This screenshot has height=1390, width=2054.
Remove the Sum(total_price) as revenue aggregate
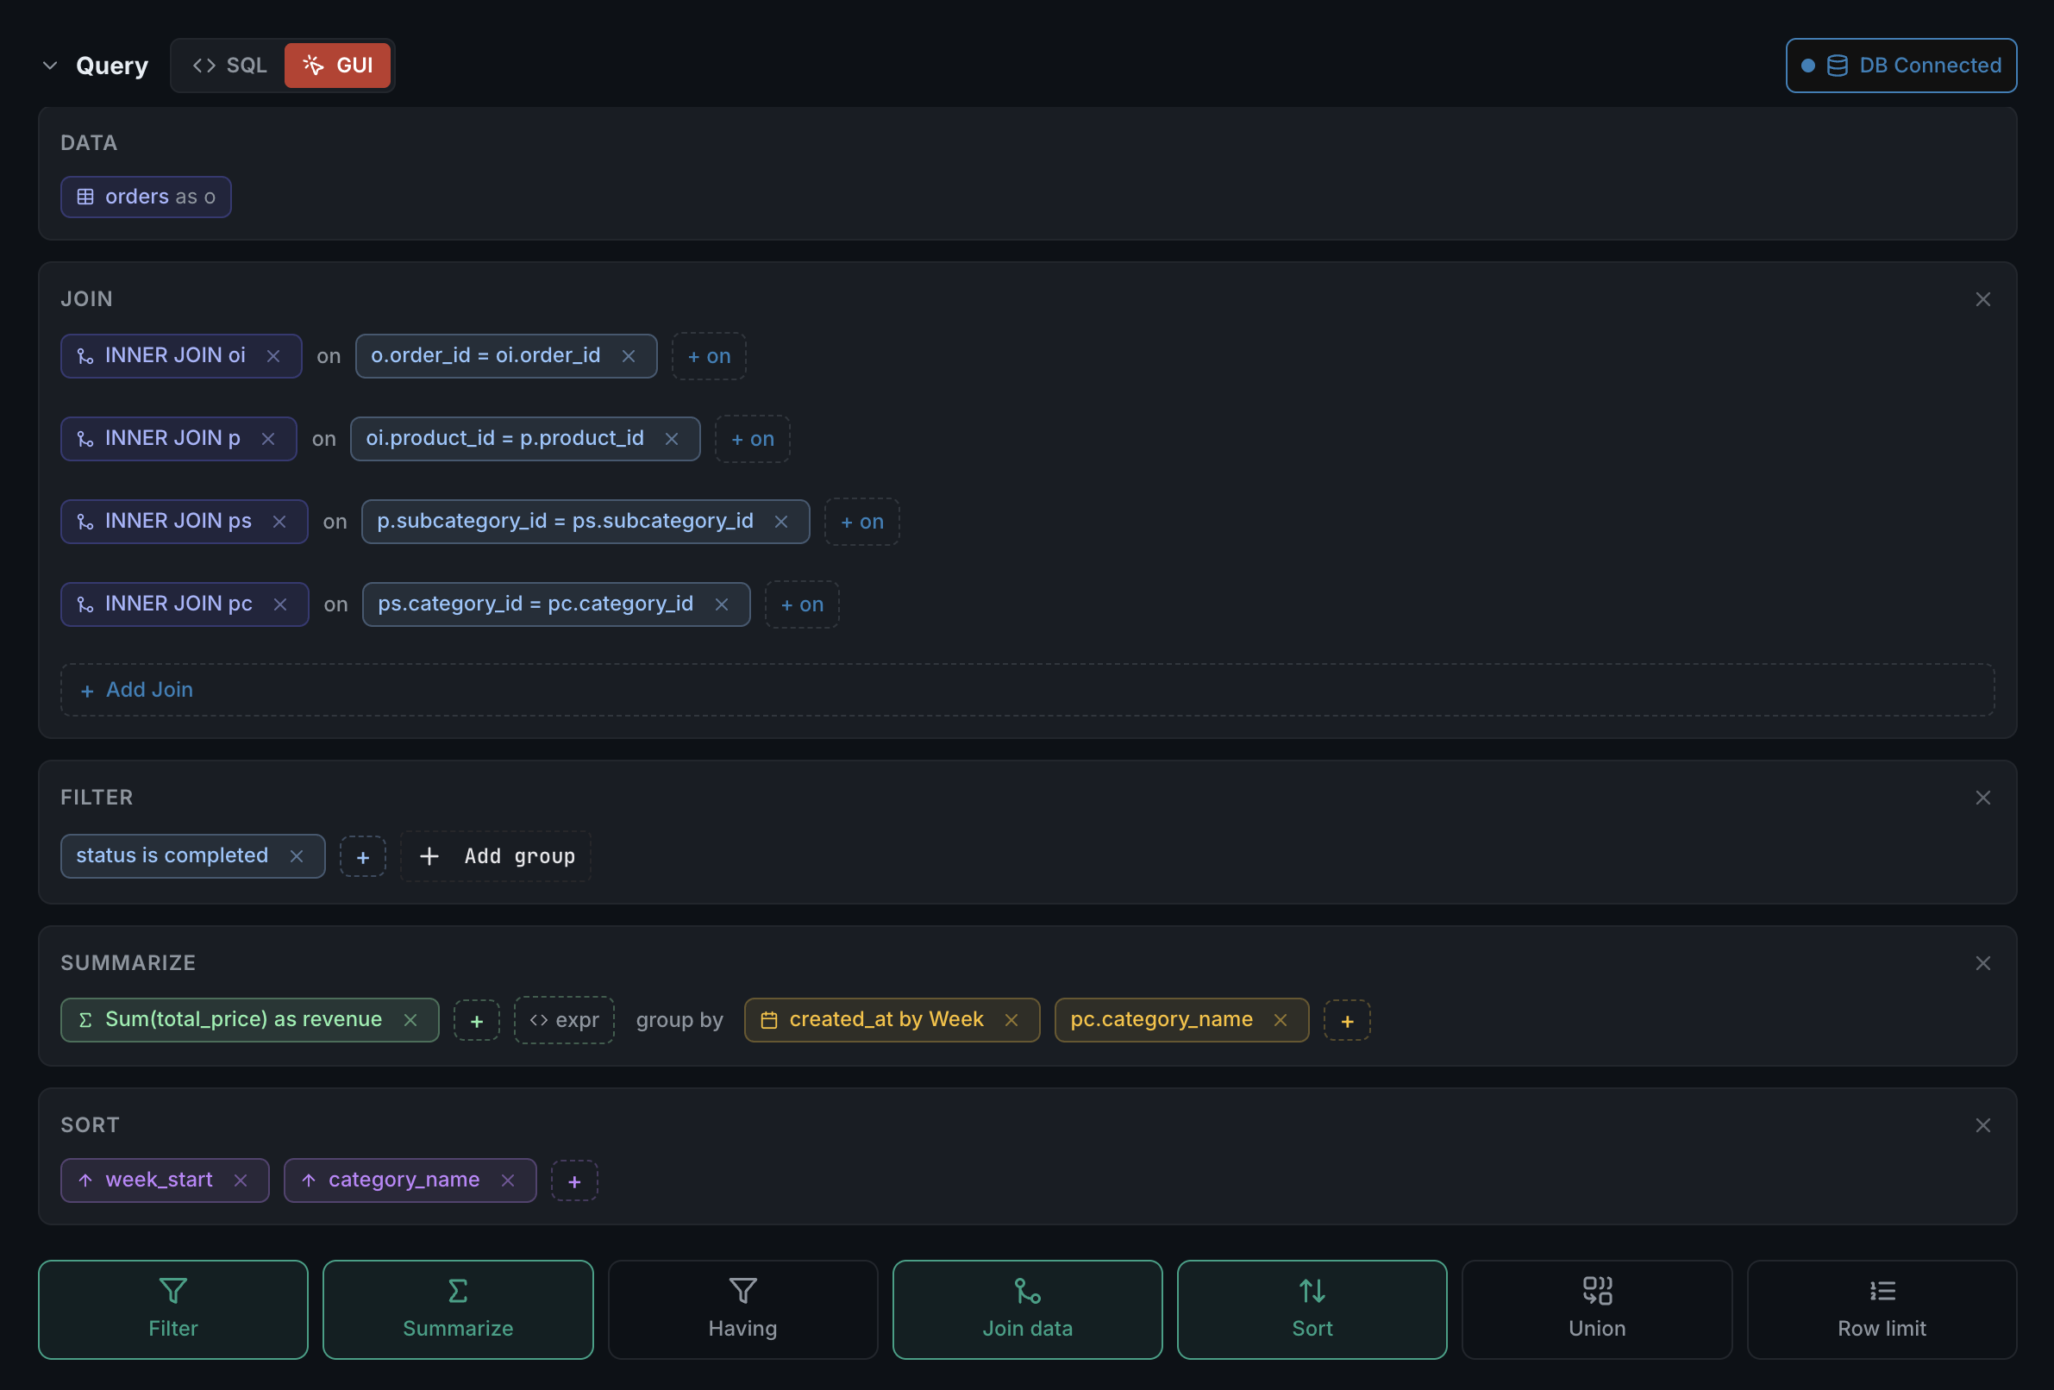410,1021
